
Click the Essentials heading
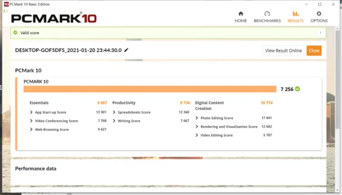point(39,103)
